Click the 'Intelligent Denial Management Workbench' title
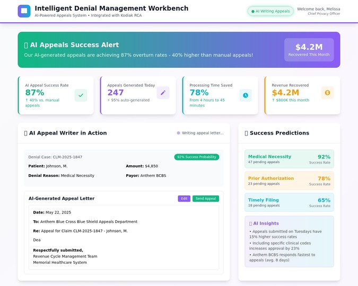 111,8
